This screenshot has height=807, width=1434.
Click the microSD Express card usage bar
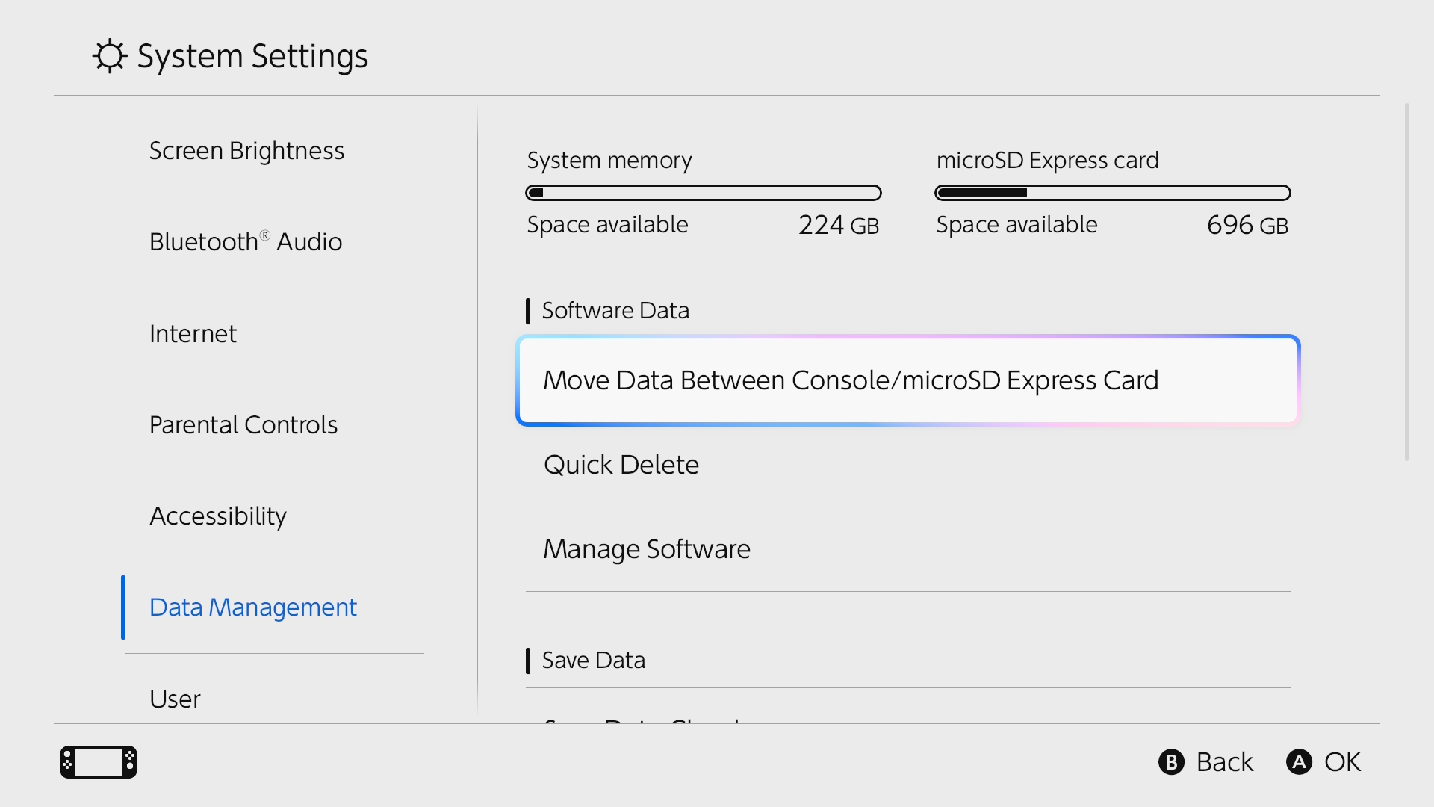coord(1113,193)
